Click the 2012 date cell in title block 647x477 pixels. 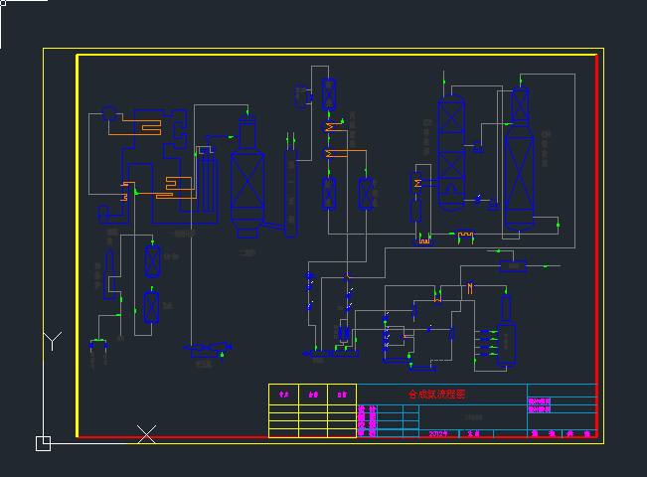click(x=438, y=434)
